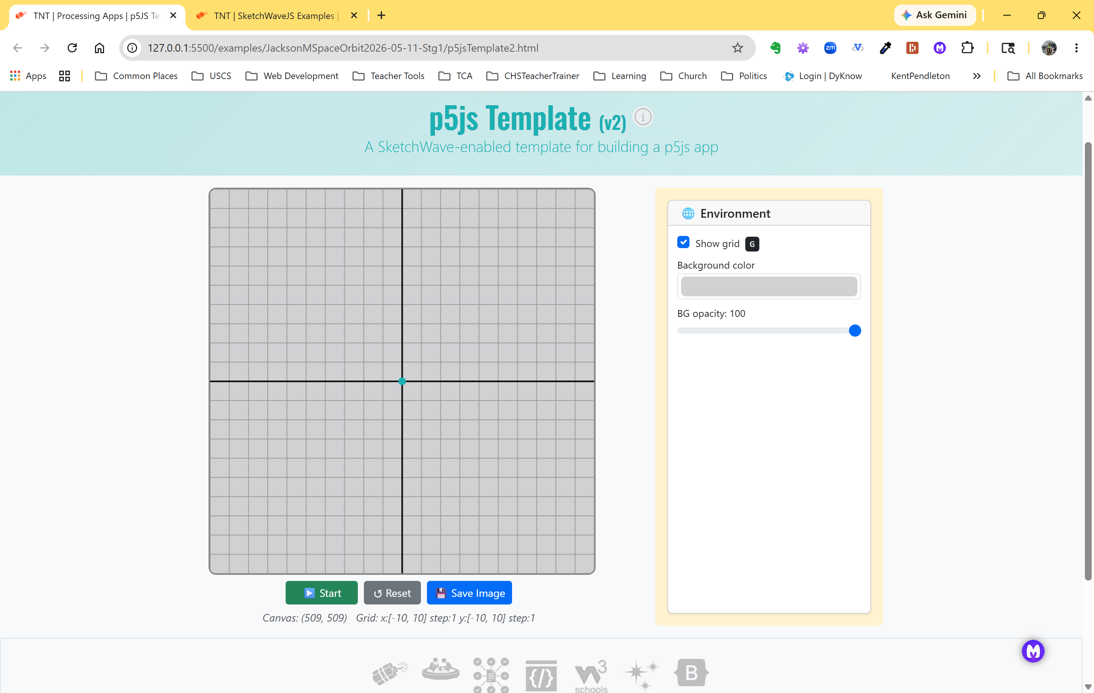Screen dimensions: 1094x693
Task: Open the Common Places bookmark folder
Action: [x=136, y=76]
